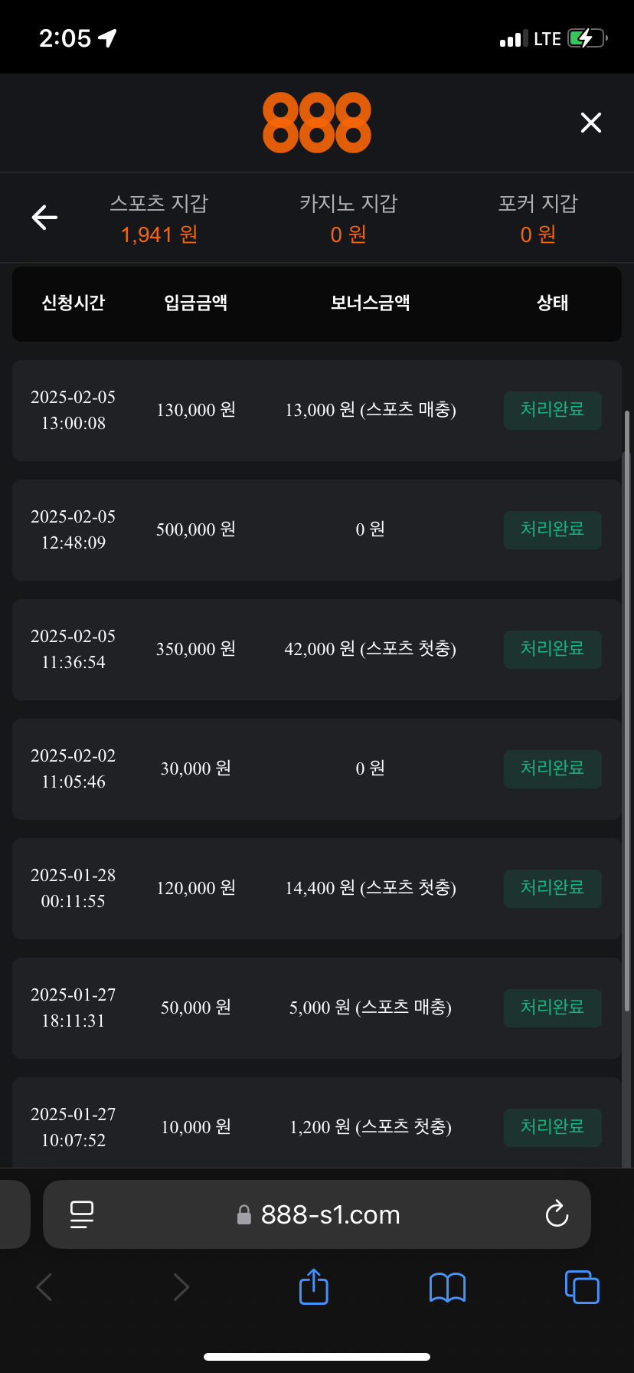The image size is (634, 1373).
Task: Select the 카지노 지갑 wallet tab
Action: pos(348,218)
